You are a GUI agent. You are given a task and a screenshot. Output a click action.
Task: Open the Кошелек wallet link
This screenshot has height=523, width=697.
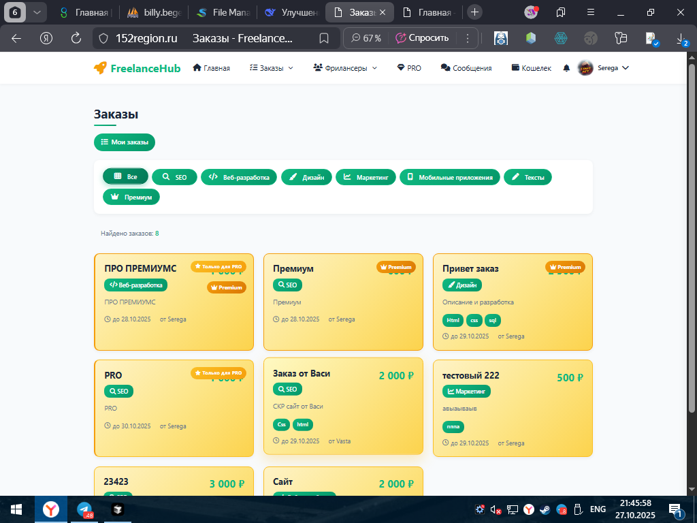531,68
